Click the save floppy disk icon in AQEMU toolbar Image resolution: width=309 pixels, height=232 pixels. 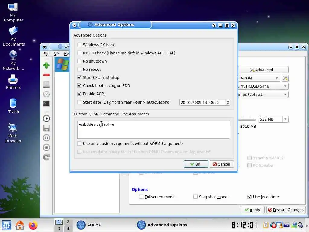coord(46,128)
